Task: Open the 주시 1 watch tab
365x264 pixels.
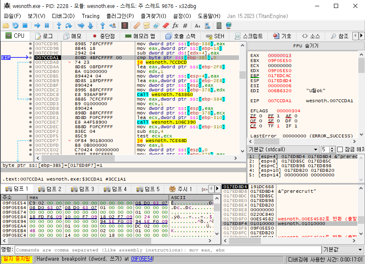Action: [x=181, y=189]
